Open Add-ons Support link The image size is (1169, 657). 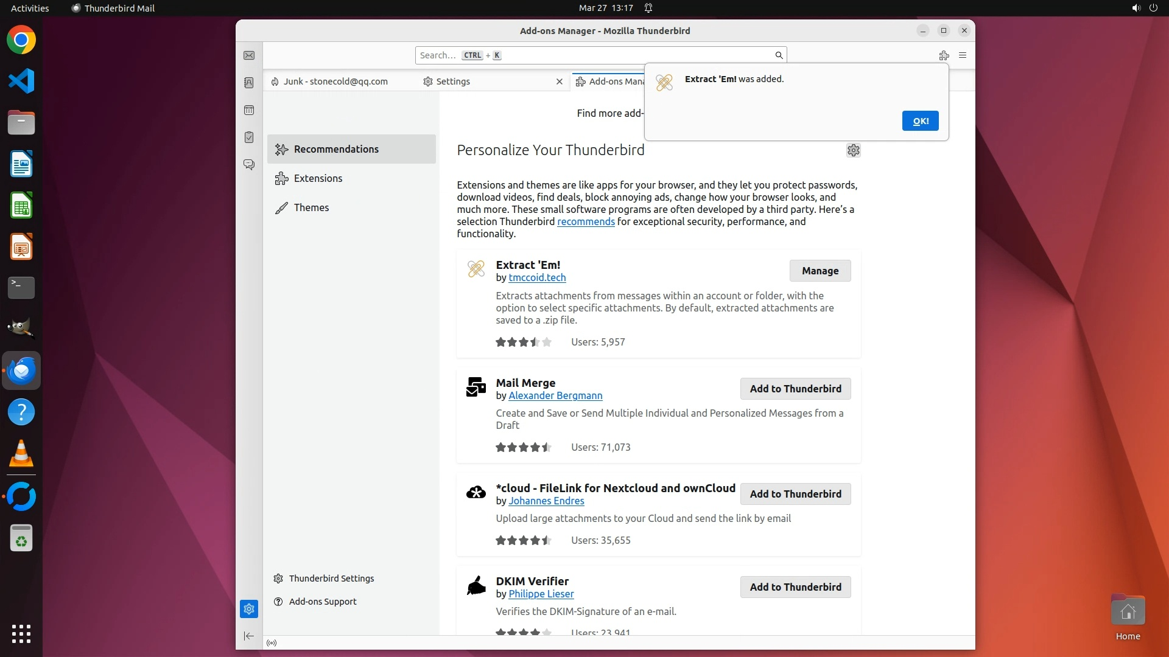[323, 602]
